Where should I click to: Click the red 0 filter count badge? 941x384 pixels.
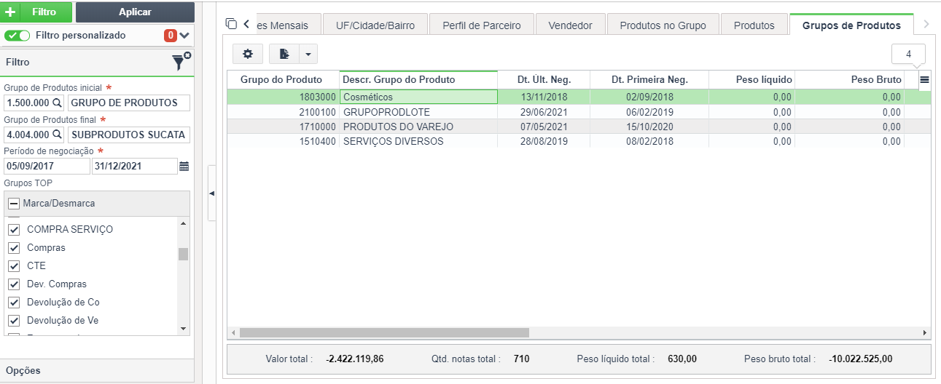[170, 36]
